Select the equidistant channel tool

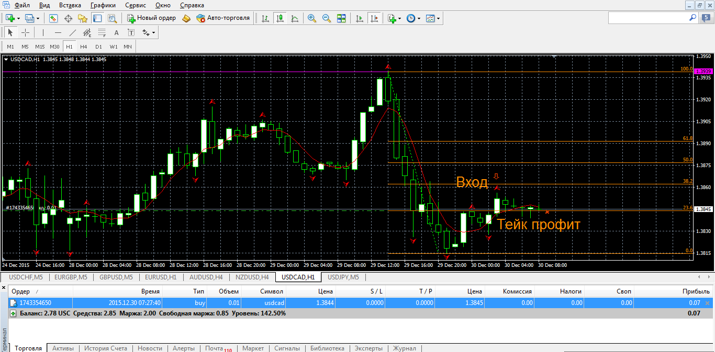pyautogui.click(x=87, y=32)
